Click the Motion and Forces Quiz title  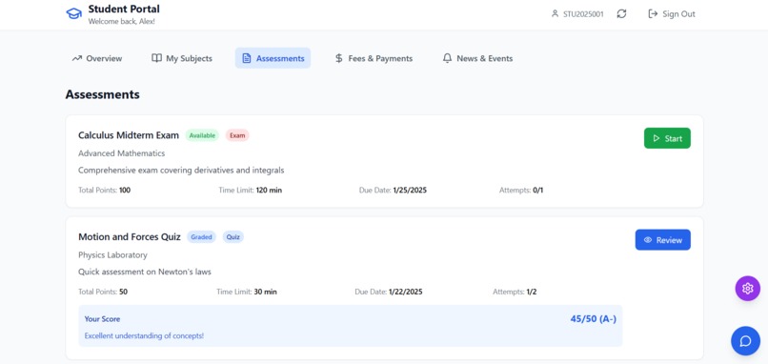[130, 237]
